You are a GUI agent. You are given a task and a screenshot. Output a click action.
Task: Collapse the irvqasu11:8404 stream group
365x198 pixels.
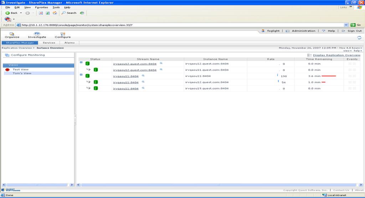tap(81, 75)
